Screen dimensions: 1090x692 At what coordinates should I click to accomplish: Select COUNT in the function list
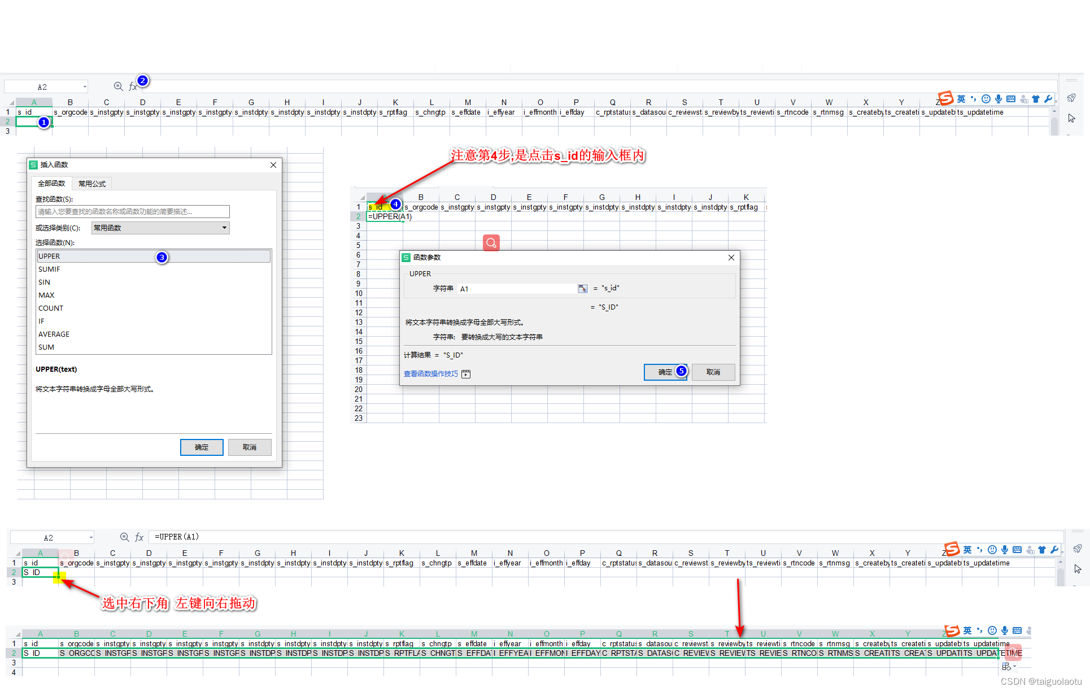(51, 308)
